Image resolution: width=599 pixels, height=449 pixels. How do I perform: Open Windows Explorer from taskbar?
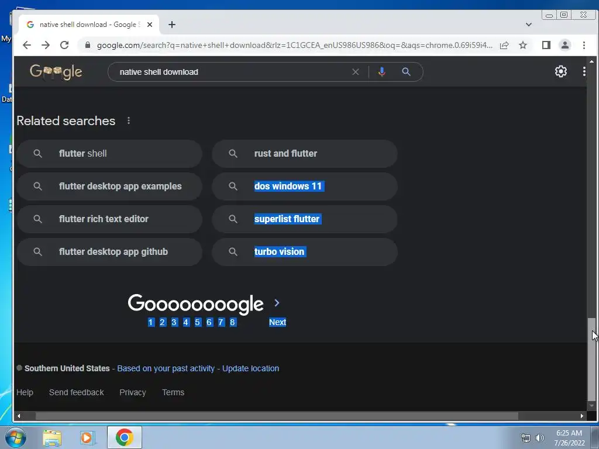click(x=52, y=437)
